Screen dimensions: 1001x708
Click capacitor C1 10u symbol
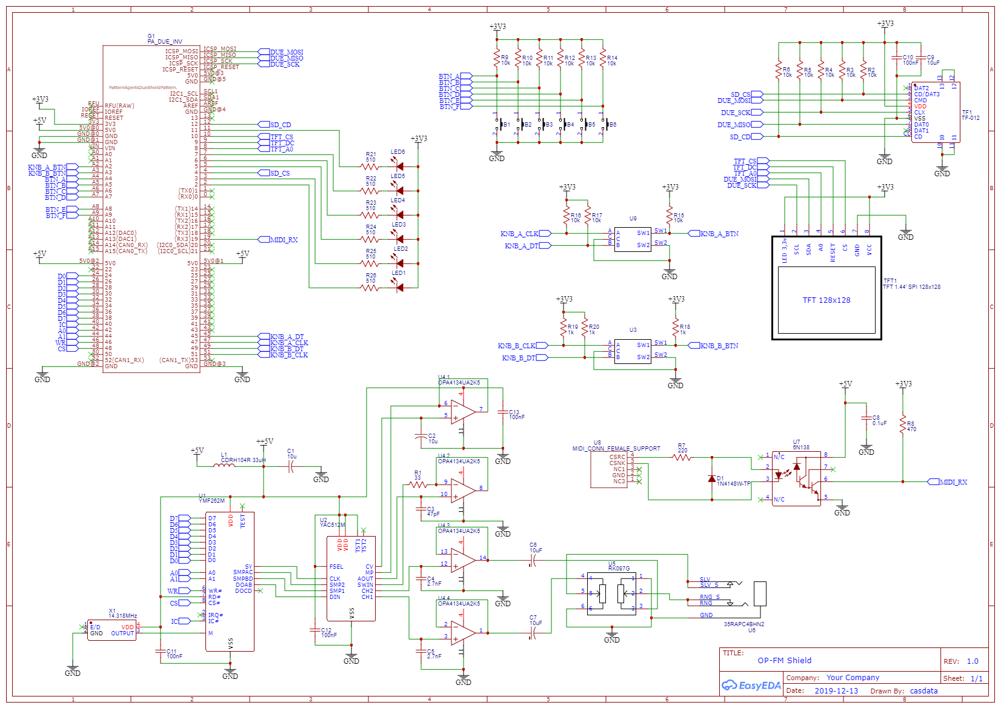(x=291, y=466)
